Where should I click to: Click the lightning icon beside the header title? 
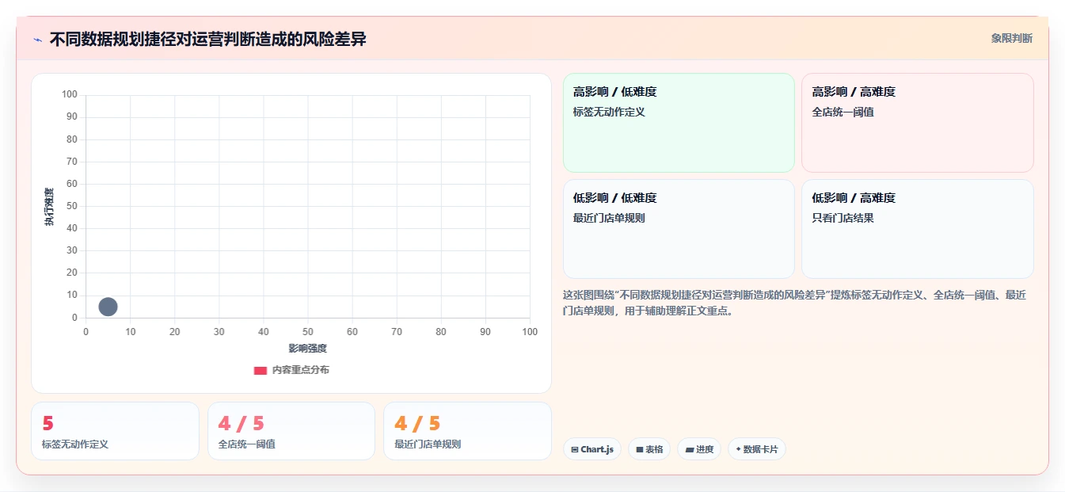coord(37,40)
